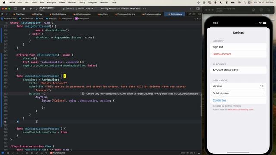This screenshot has width=276, height=155.
Task: Tap Account status: FREE row
Action: click(238, 70)
